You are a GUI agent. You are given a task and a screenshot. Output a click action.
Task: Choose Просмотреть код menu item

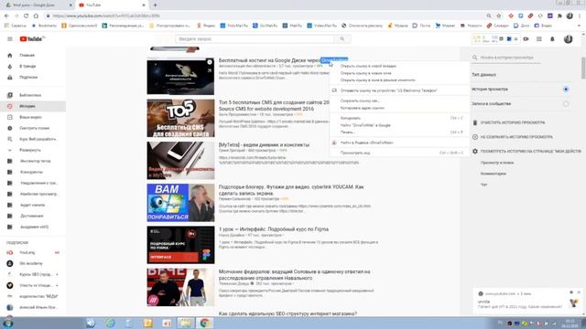pyautogui.click(x=399, y=153)
